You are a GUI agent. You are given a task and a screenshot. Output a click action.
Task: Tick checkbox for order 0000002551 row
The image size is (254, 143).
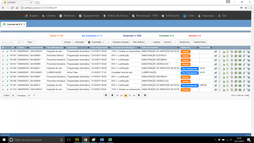click(x=3, y=51)
